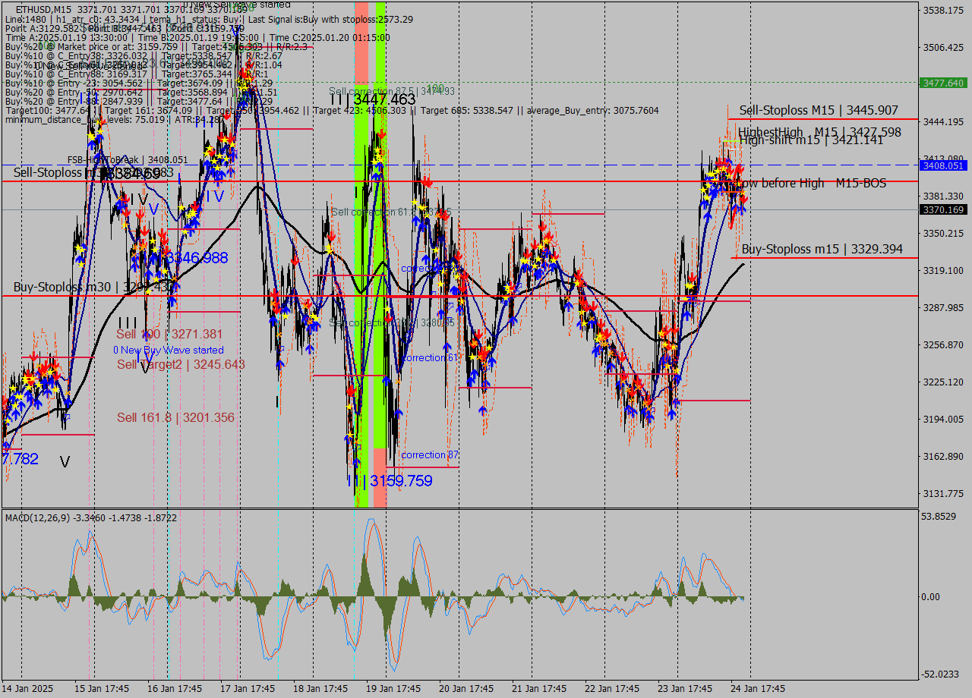Click the 15 Jan 17:45 time label
972x698 pixels.
point(103,689)
